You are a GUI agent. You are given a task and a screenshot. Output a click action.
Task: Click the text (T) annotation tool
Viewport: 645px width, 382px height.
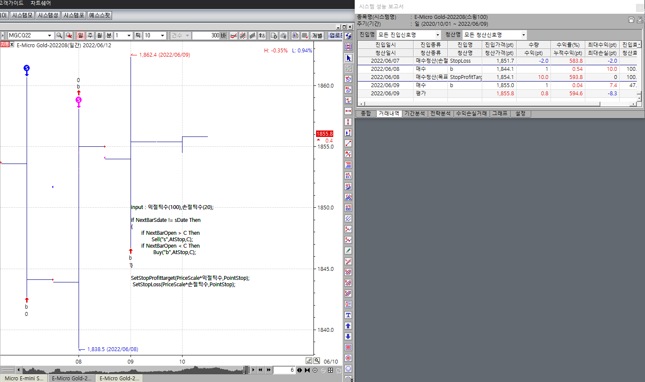[348, 315]
